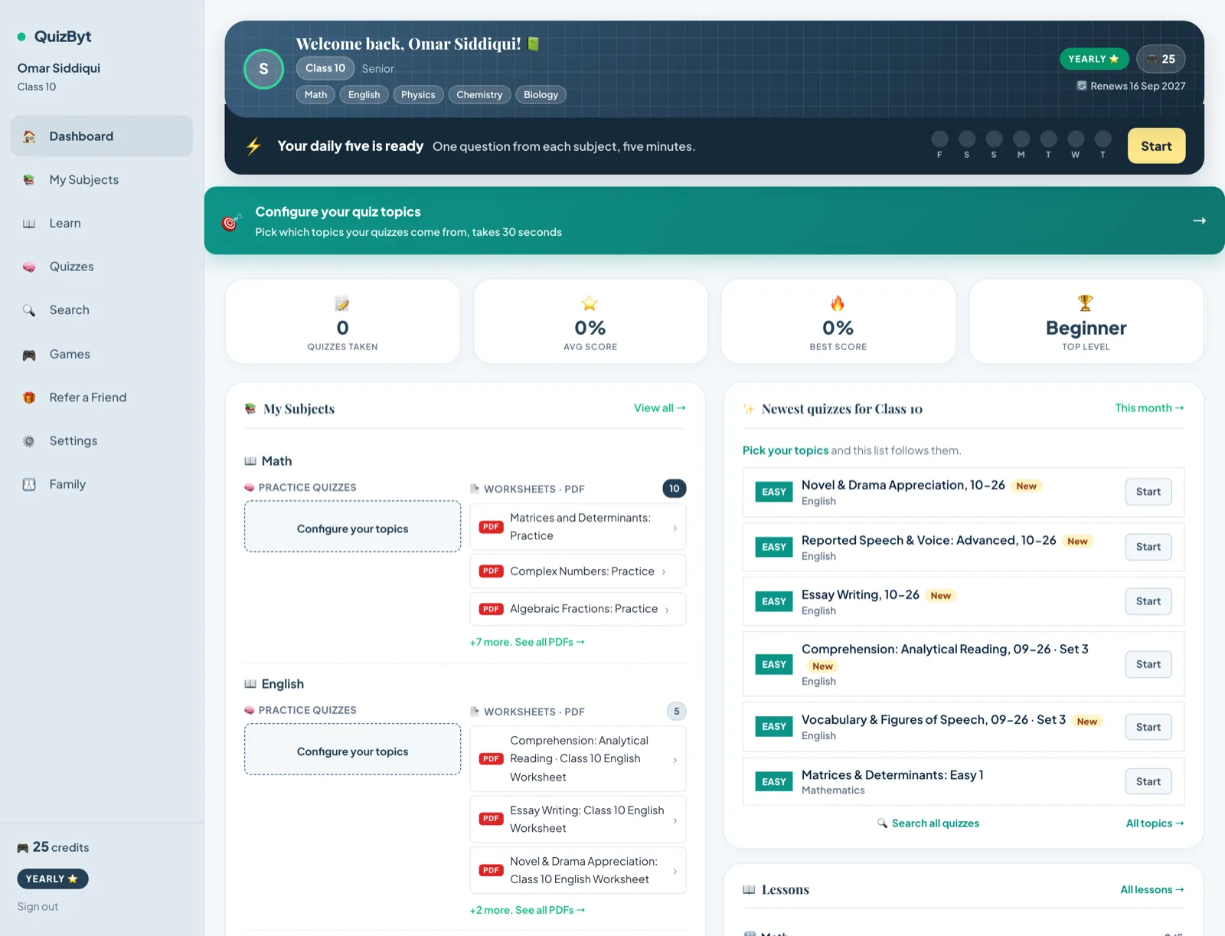Select the English subject chip in header

click(364, 95)
